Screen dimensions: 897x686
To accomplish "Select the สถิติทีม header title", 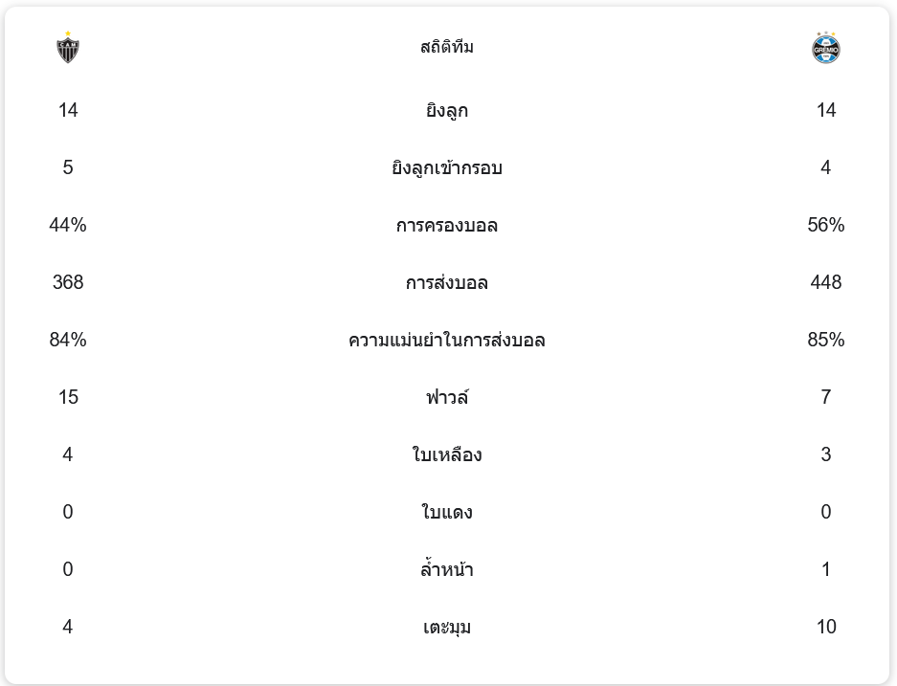I will pos(447,47).
